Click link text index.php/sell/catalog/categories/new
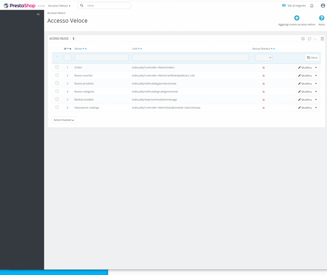 click(155, 92)
